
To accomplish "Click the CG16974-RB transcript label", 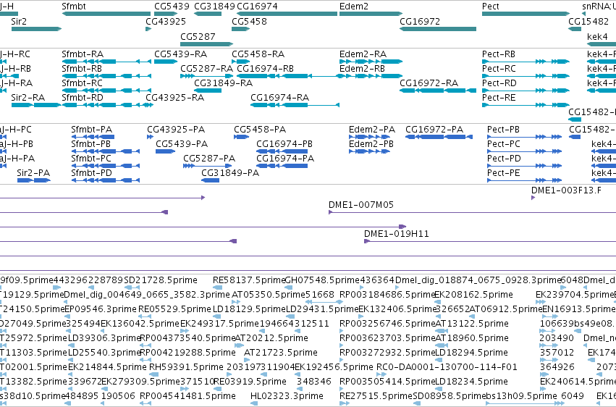I will [265, 68].
